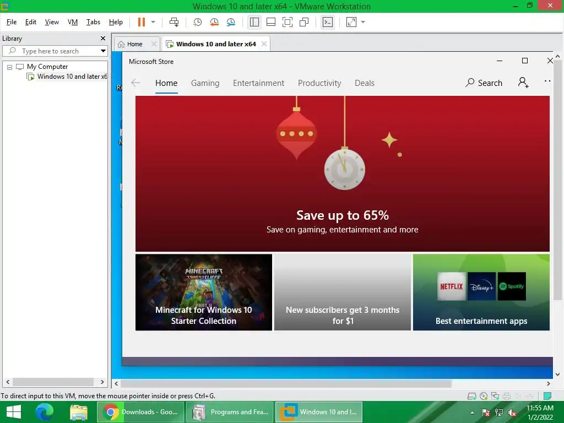Viewport: 564px width, 423px height.
Task: Pause the virtual machine with the orange button
Action: point(142,22)
